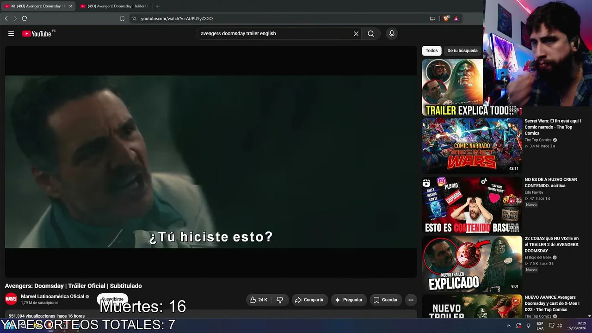Open the taskbar clock showing 16:19
Image resolution: width=592 pixels, height=333 pixels.
[x=576, y=326]
